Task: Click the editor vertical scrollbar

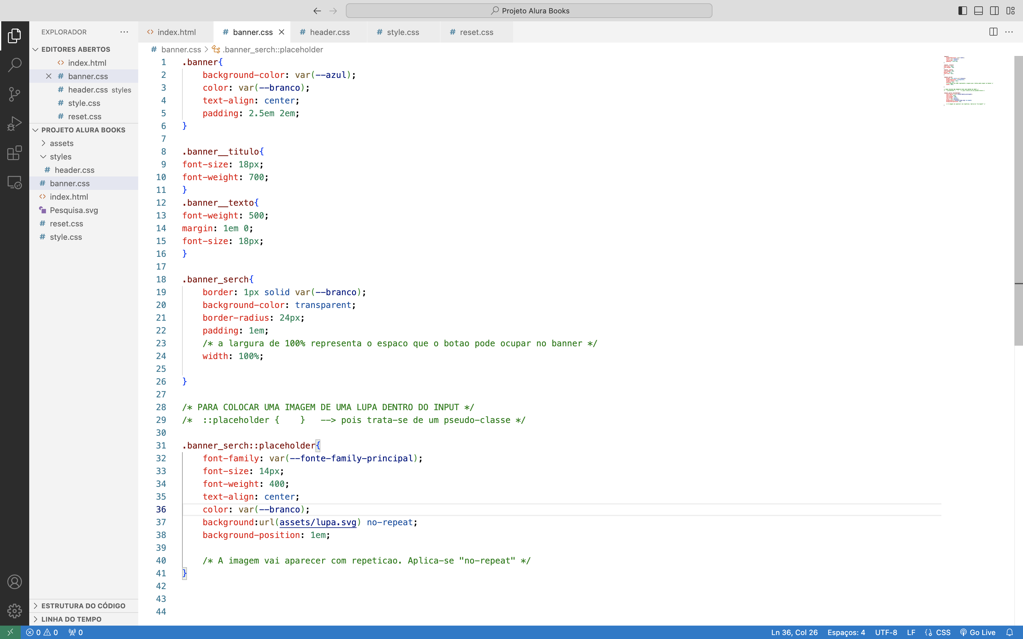Action: (1018, 201)
